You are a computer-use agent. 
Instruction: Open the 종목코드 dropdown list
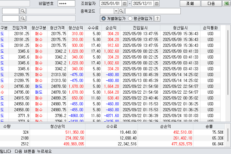[116, 11]
